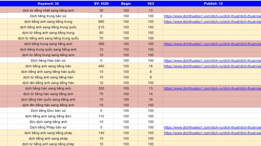Select search volume cell '390'

click(101, 44)
